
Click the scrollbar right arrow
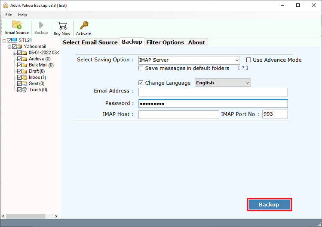coord(56,216)
